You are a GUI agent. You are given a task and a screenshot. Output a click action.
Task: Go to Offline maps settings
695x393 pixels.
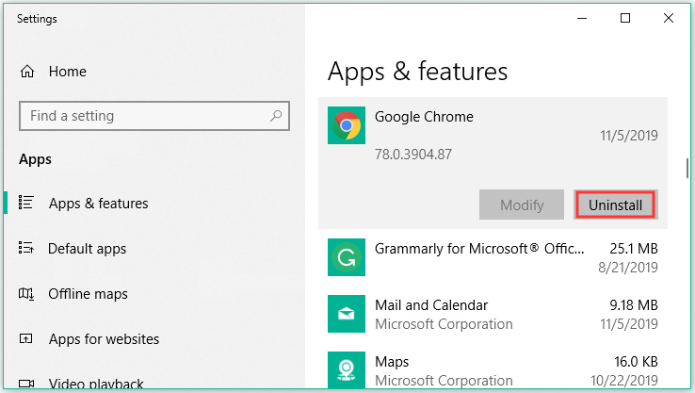(x=89, y=294)
